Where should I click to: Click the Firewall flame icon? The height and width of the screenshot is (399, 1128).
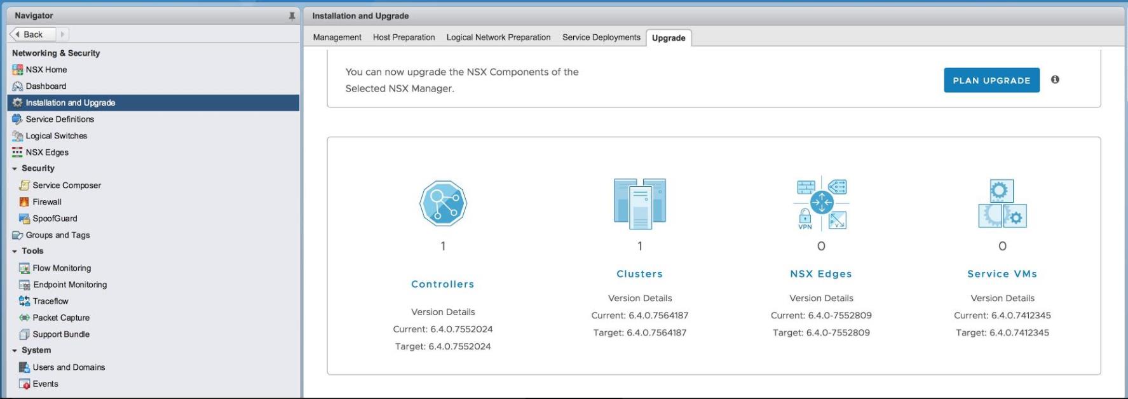(25, 202)
